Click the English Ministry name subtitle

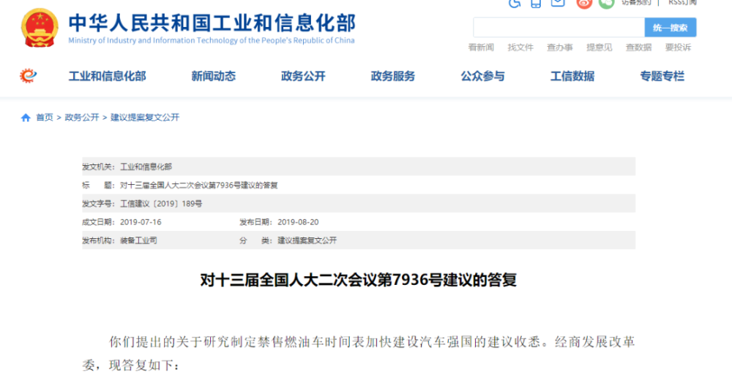click(x=212, y=40)
